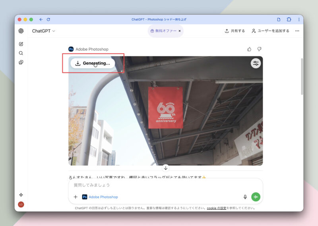Image resolution: width=318 pixels, height=226 pixels.
Task: Click the yellow minimize window button
Action: coord(25,19)
